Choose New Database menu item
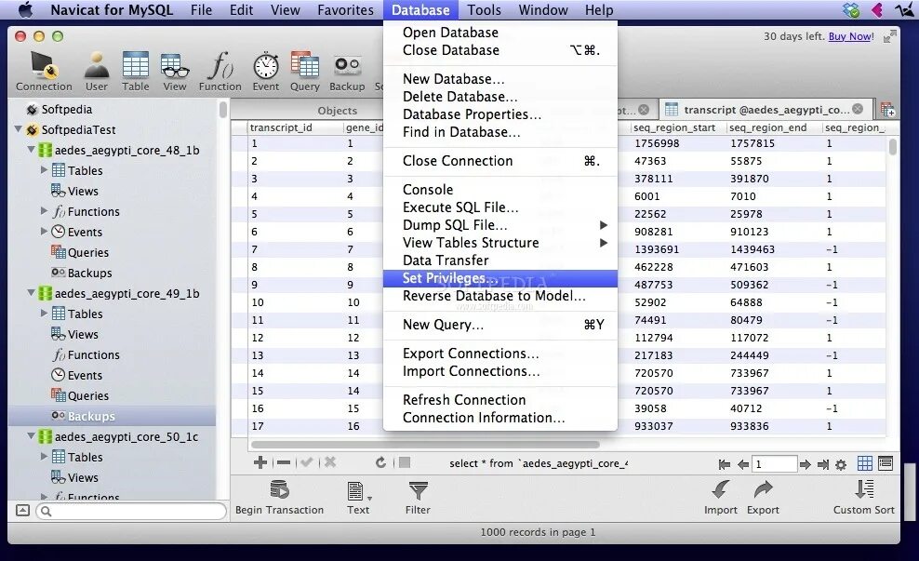Screen dimensions: 919x561 499,79
